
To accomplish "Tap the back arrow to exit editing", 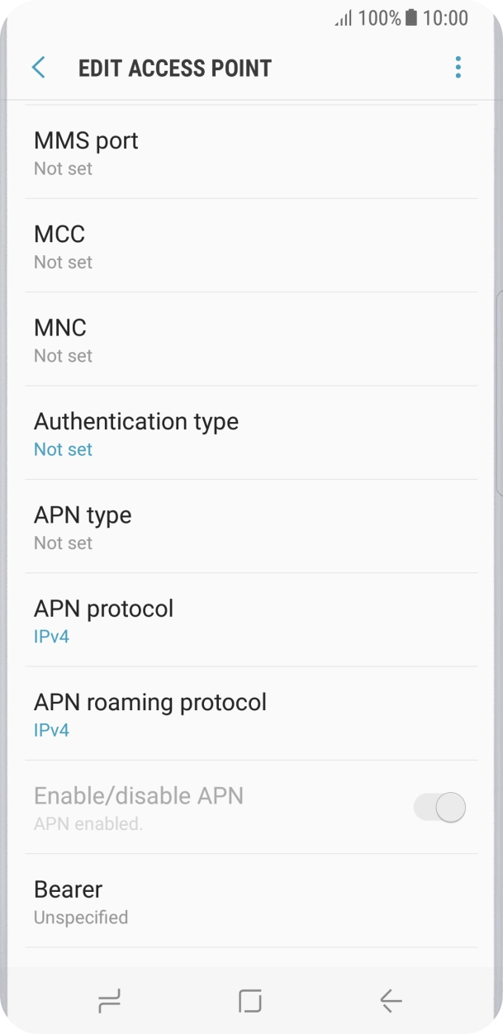I will (38, 67).
